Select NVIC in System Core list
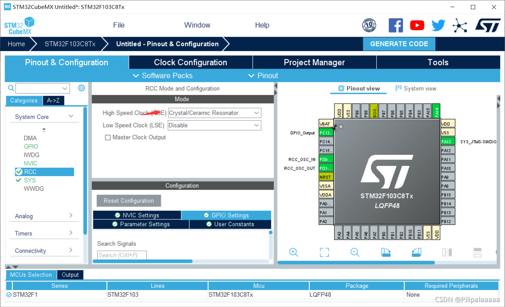The height and width of the screenshot is (307, 505). [x=31, y=163]
